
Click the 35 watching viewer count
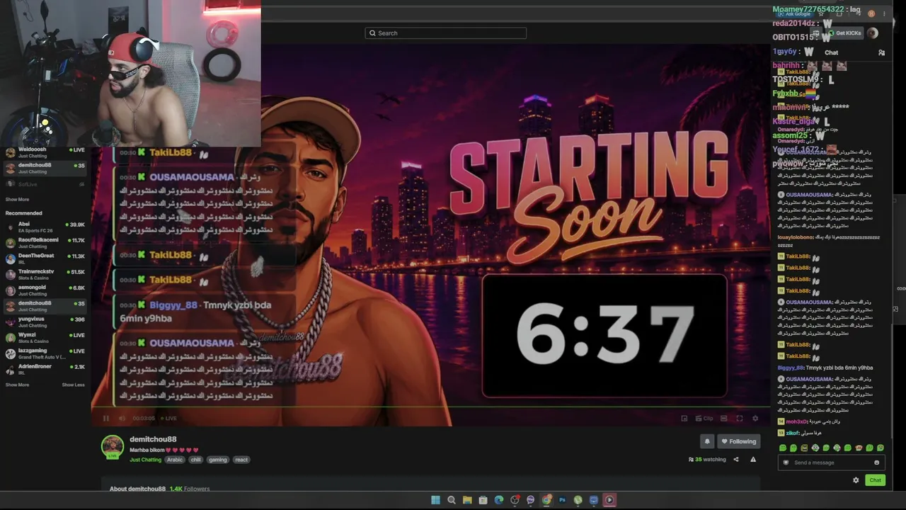(708, 459)
